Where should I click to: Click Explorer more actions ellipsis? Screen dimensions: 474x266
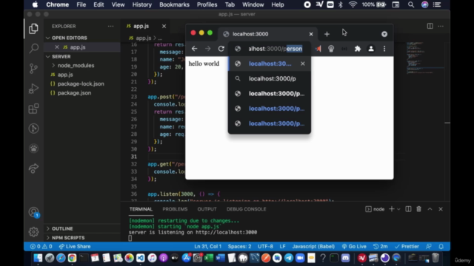(x=110, y=27)
